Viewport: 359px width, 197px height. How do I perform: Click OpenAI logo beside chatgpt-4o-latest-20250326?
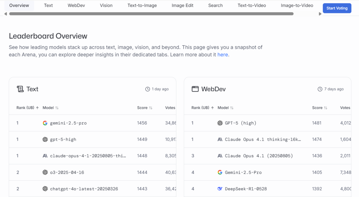[45, 189]
